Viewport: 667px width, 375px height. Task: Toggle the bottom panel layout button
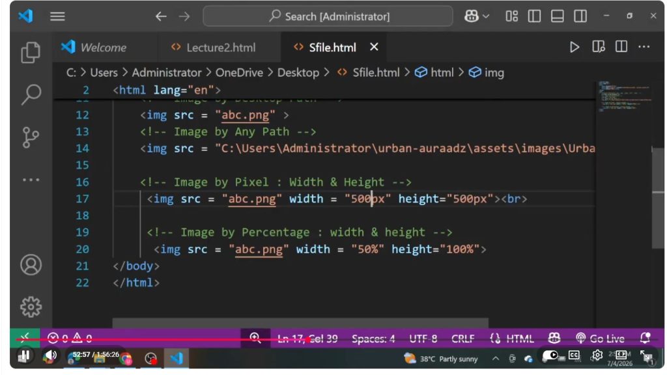(x=558, y=16)
